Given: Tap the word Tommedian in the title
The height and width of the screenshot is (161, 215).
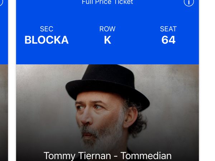Looking at the screenshot, I should click(146, 156).
